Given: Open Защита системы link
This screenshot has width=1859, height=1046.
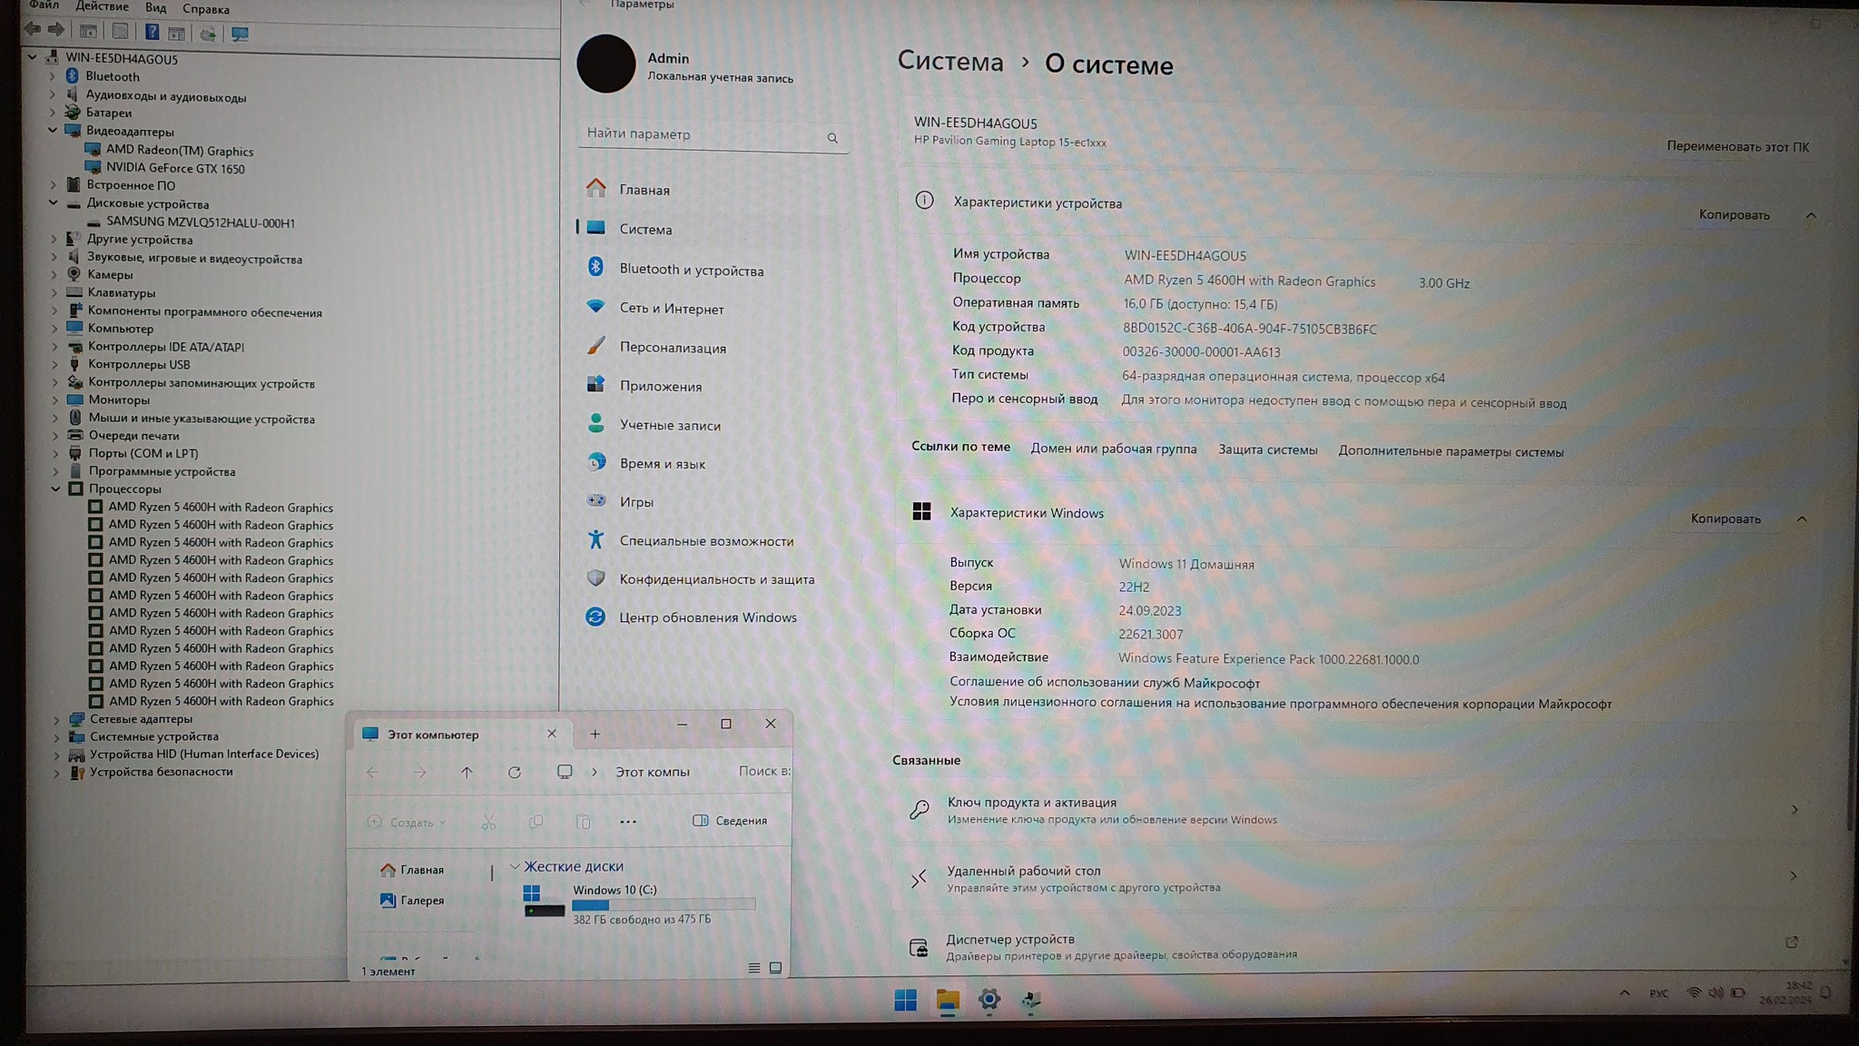Looking at the screenshot, I should [x=1267, y=450].
